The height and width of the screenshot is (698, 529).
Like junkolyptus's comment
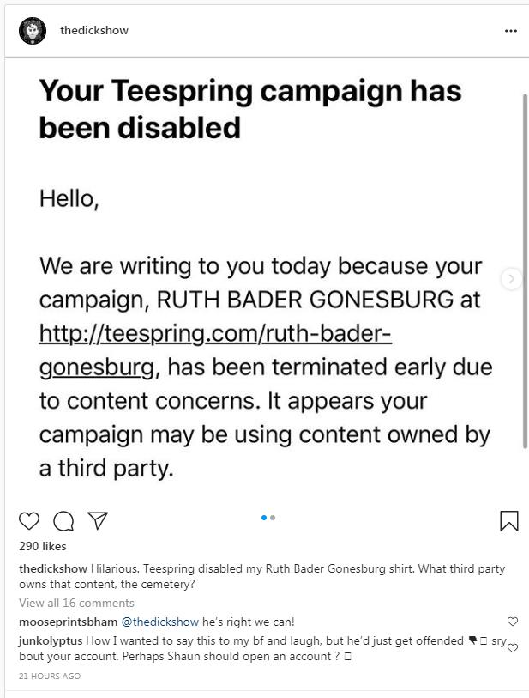pos(513,648)
